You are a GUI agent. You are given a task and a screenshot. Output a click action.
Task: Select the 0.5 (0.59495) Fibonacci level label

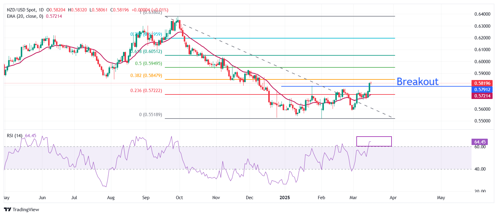pos(148,63)
